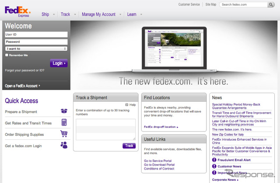Open Corporate News link

[x=225, y=180]
